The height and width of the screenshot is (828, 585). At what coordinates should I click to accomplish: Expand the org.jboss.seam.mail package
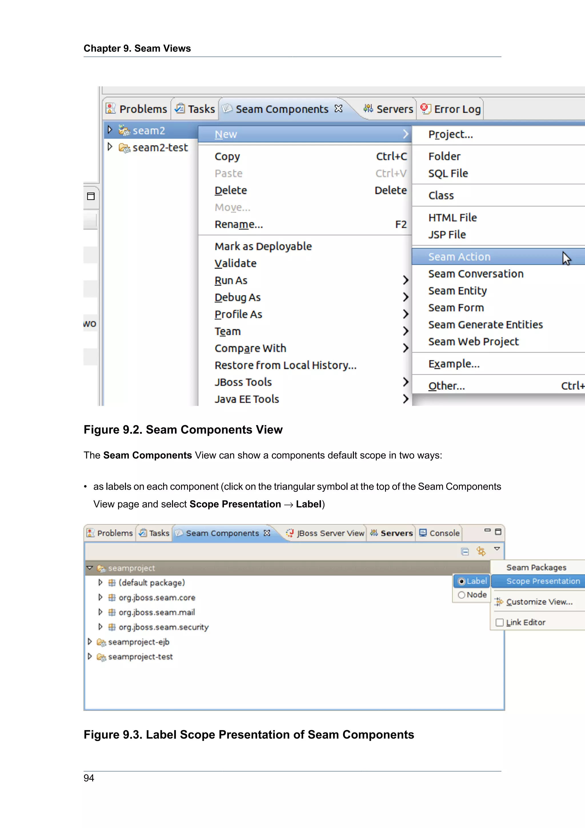(101, 612)
